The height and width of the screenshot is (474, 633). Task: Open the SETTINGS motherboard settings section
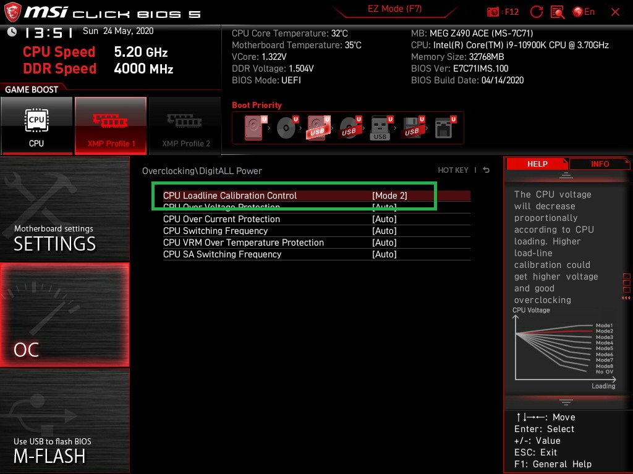(x=64, y=209)
